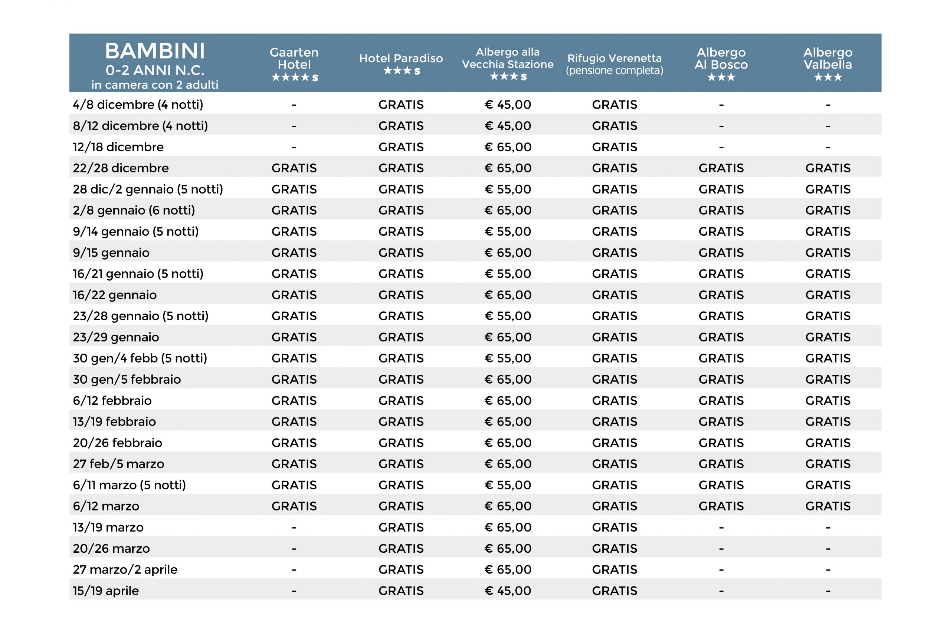Click 28 dic/2 gennaio (5 notti) label
This screenshot has width=950, height=638.
(x=148, y=189)
